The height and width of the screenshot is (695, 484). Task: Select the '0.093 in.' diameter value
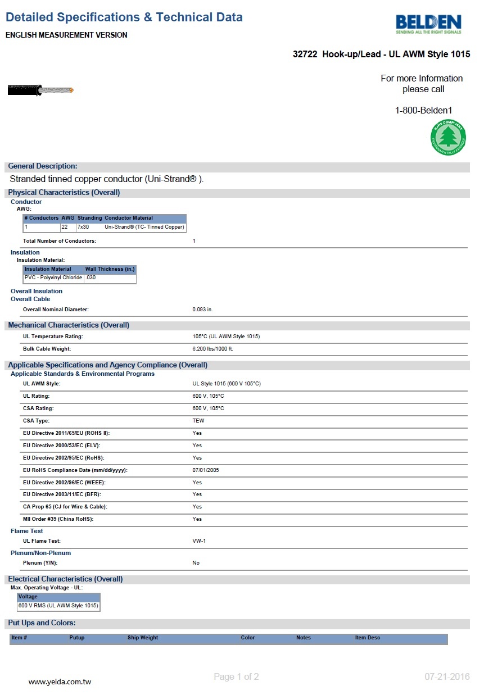point(202,310)
